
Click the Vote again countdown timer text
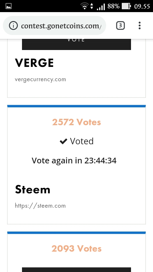pyautogui.click(x=74, y=161)
